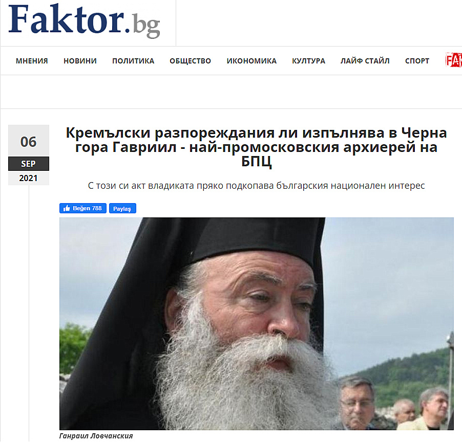Click the 2021 year label
The image size is (462, 443).
tap(29, 178)
